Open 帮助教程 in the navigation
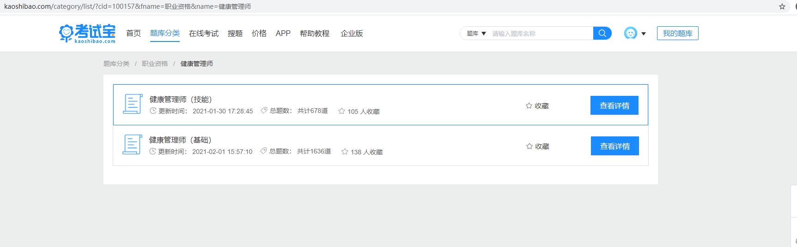This screenshot has height=247, width=797. (x=315, y=33)
